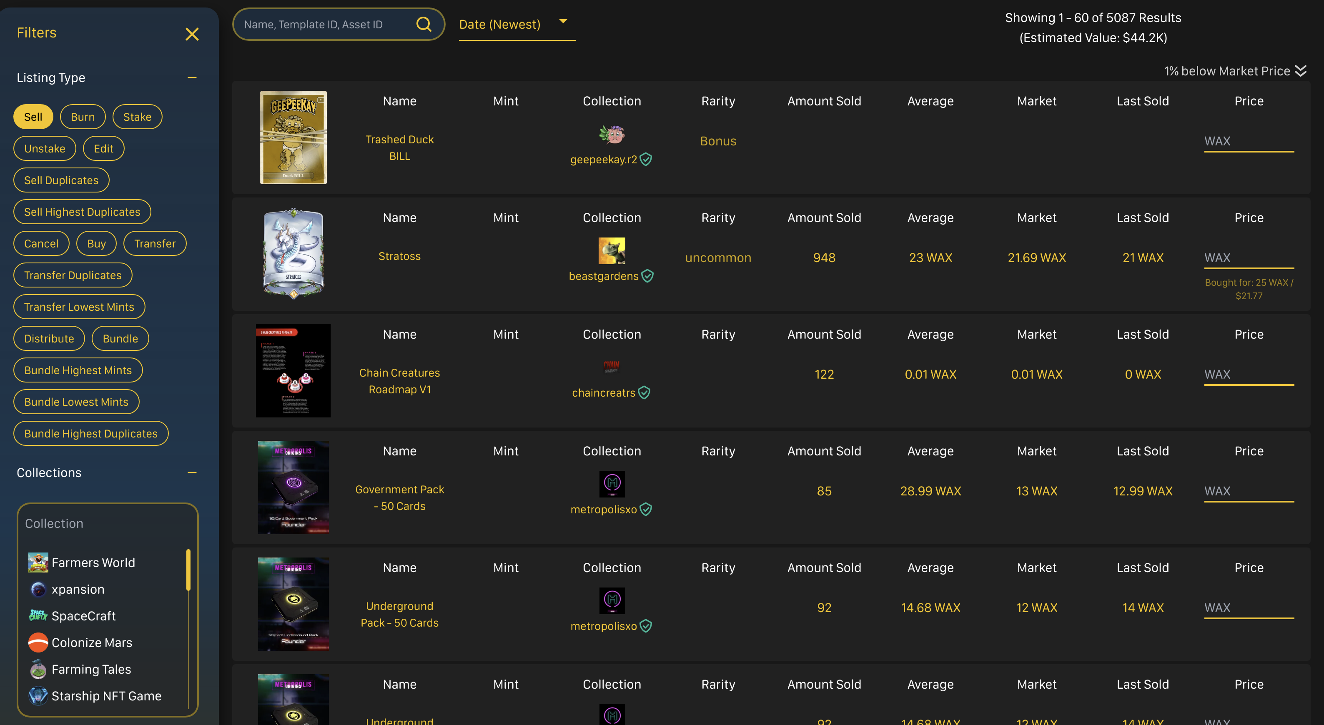Collapse the Listing Type section
The image size is (1324, 725).
[x=192, y=77]
